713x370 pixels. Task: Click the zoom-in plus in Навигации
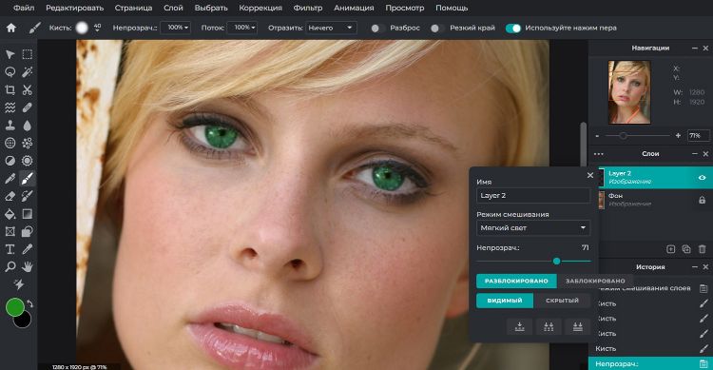[x=678, y=136]
